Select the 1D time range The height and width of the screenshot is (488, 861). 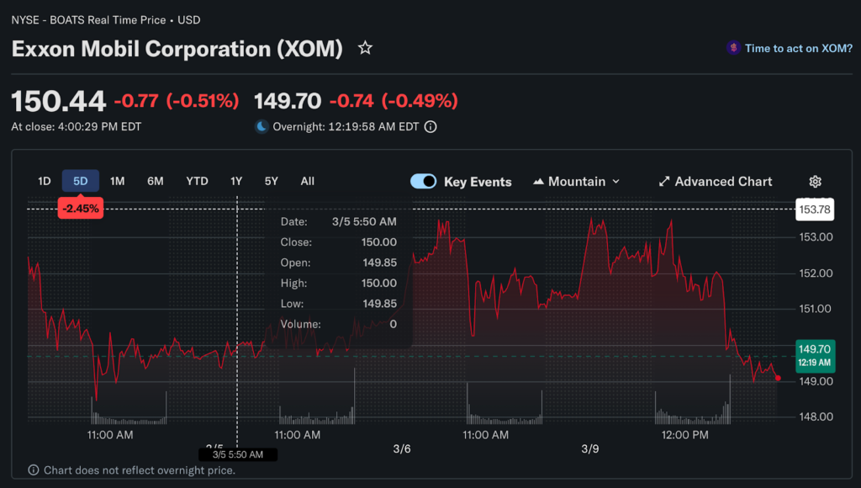click(45, 181)
